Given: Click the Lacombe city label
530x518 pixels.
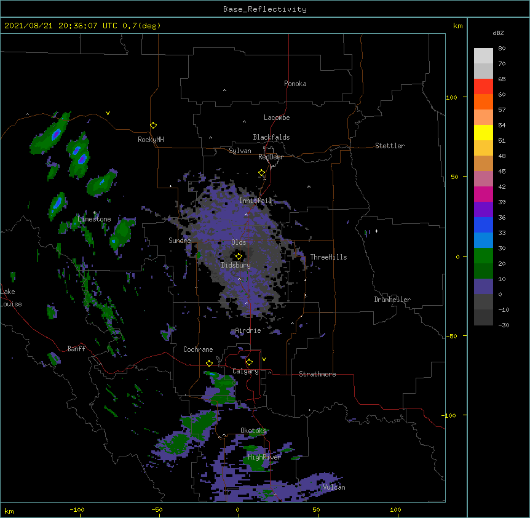Looking at the screenshot, I should (277, 118).
